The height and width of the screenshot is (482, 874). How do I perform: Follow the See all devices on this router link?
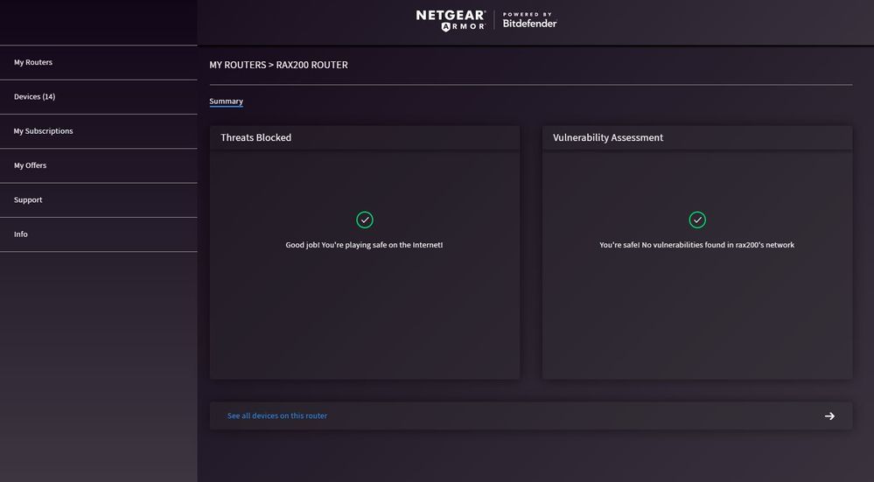[x=277, y=416]
